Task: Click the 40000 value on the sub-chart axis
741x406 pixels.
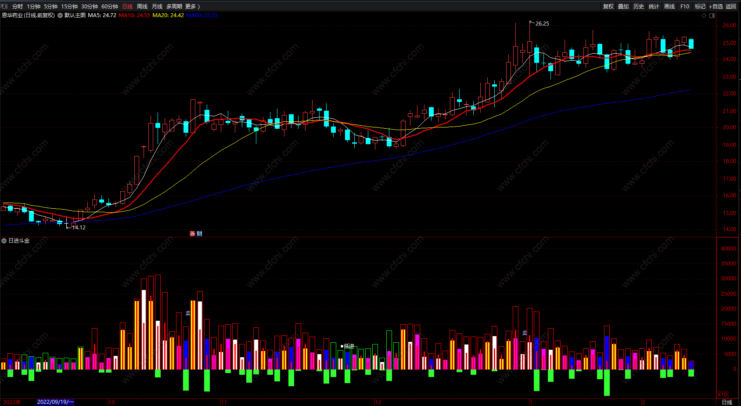Action: 729,249
